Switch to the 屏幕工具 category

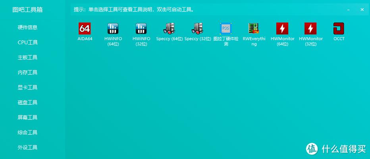(x=28, y=117)
